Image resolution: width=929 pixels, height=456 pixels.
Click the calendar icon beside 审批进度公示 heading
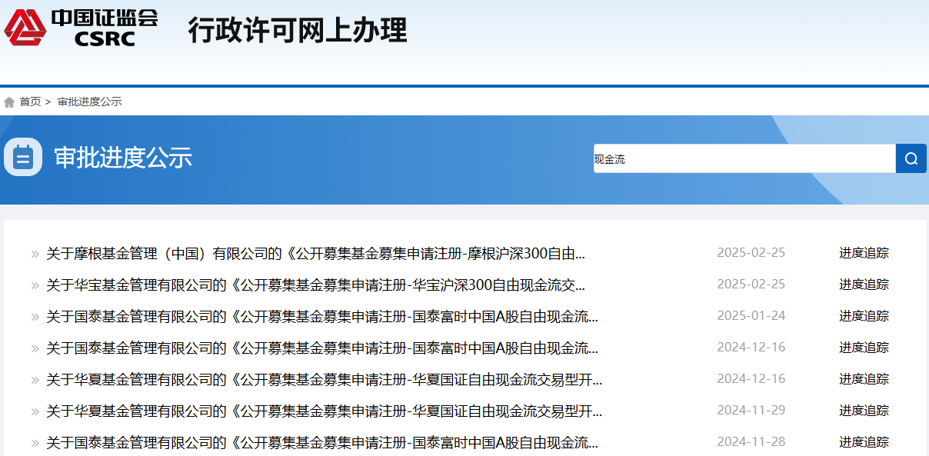coord(23,158)
